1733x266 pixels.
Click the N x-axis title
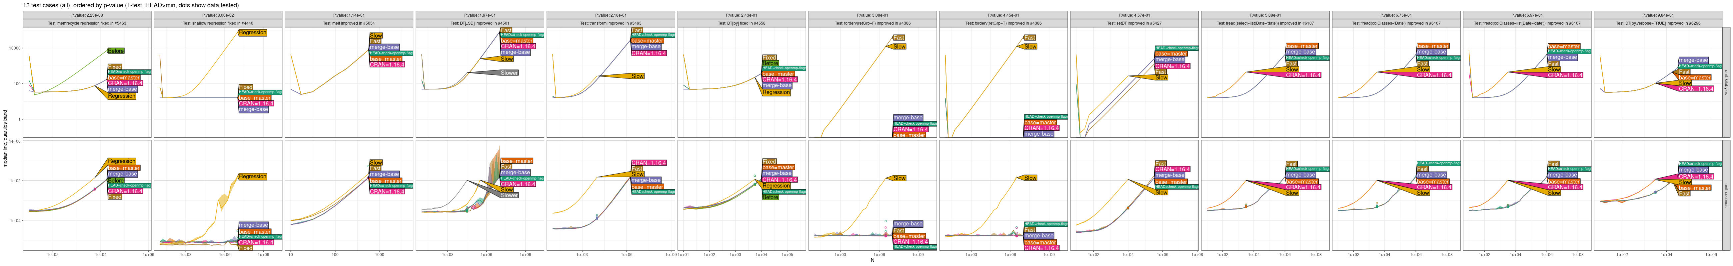tap(872, 261)
